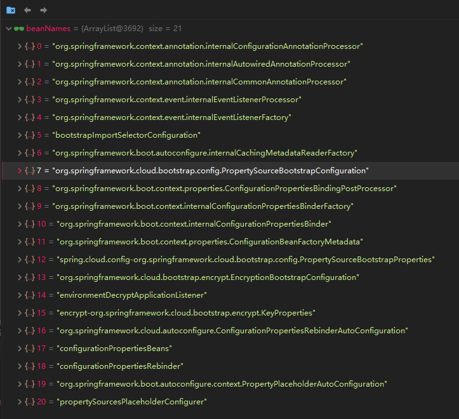Select the internalAutowiredAnnotationProcessor string value
The width and height of the screenshot is (459, 419).
point(201,64)
